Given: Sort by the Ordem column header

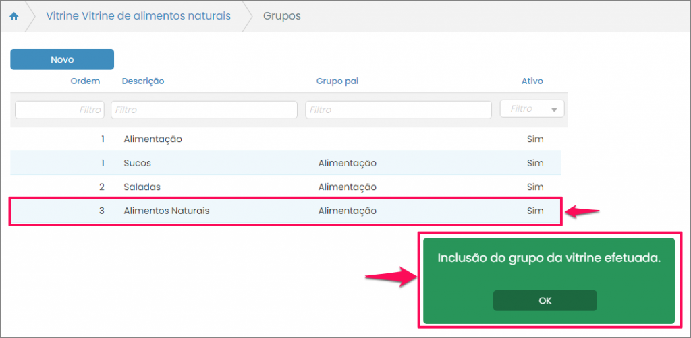Looking at the screenshot, I should pos(85,81).
